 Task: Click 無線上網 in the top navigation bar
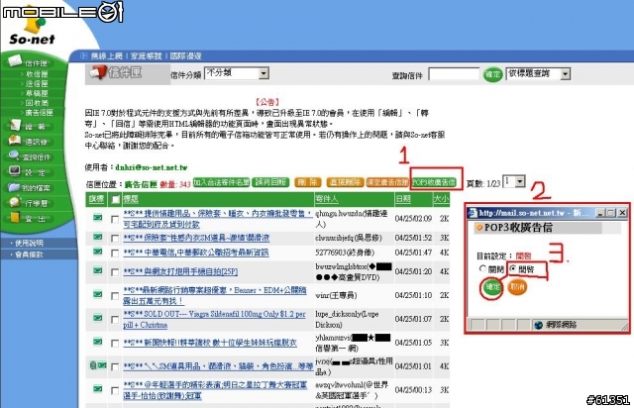106,55
